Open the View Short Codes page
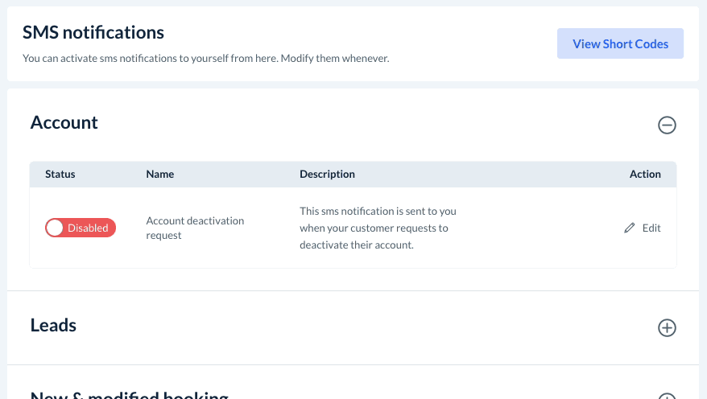The height and width of the screenshot is (399, 707). point(620,44)
